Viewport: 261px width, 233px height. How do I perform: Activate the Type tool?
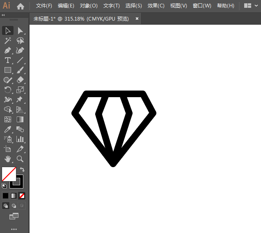click(7, 61)
